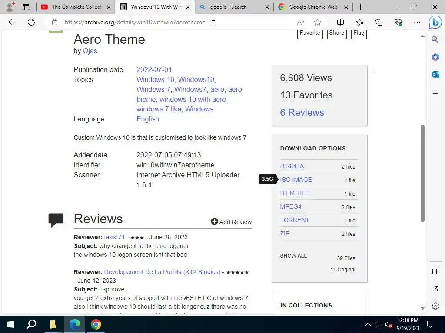Add a sidebar app with plus icon
This screenshot has width=445, height=333.
pos(435,94)
